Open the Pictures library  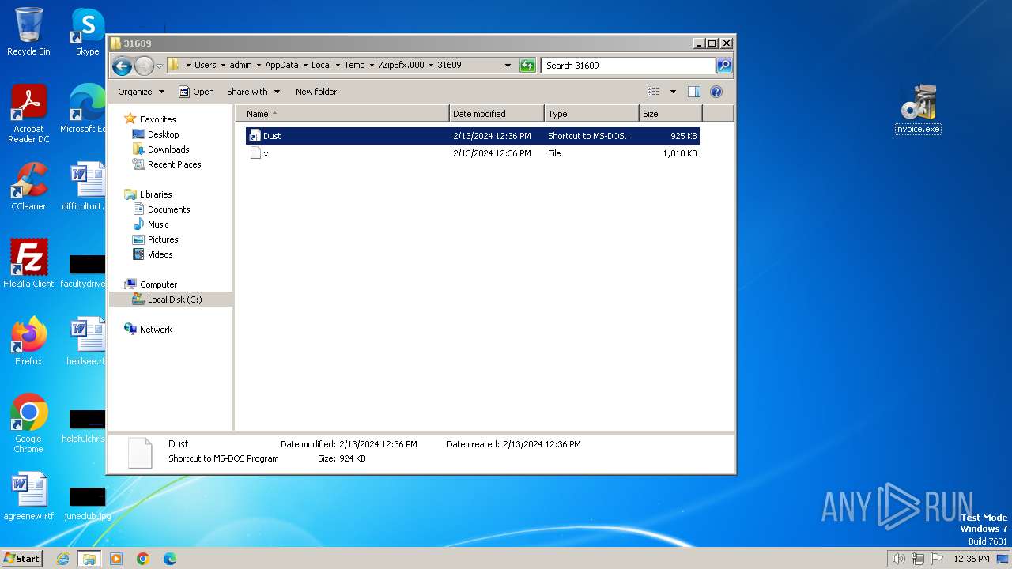tap(163, 239)
